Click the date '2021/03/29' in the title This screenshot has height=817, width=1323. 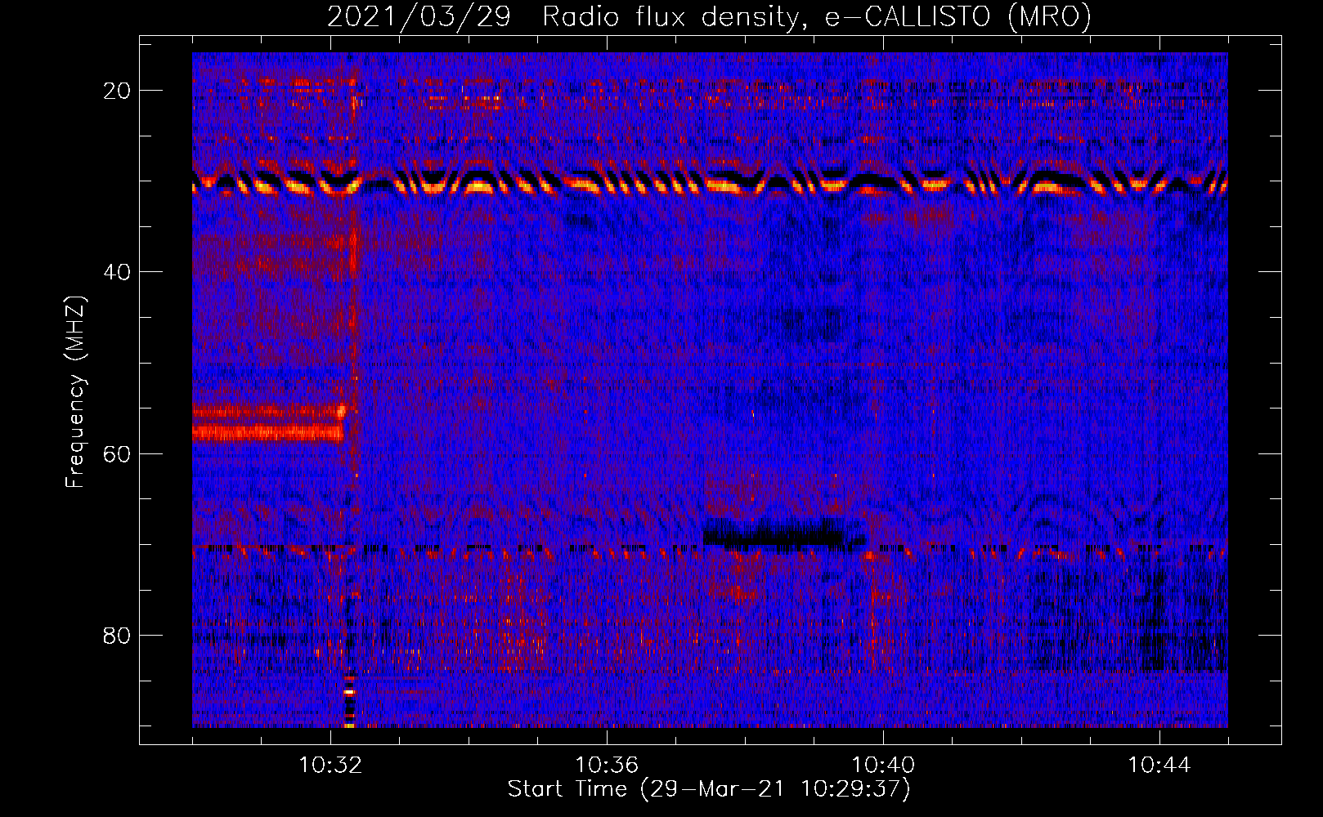click(x=419, y=16)
